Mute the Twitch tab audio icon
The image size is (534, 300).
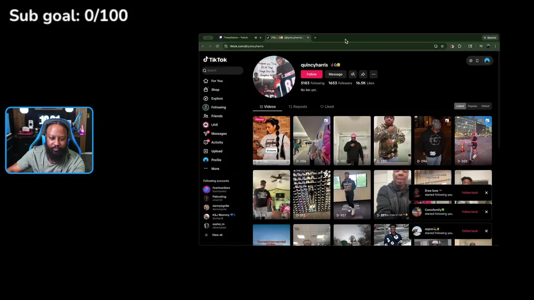tap(256, 37)
